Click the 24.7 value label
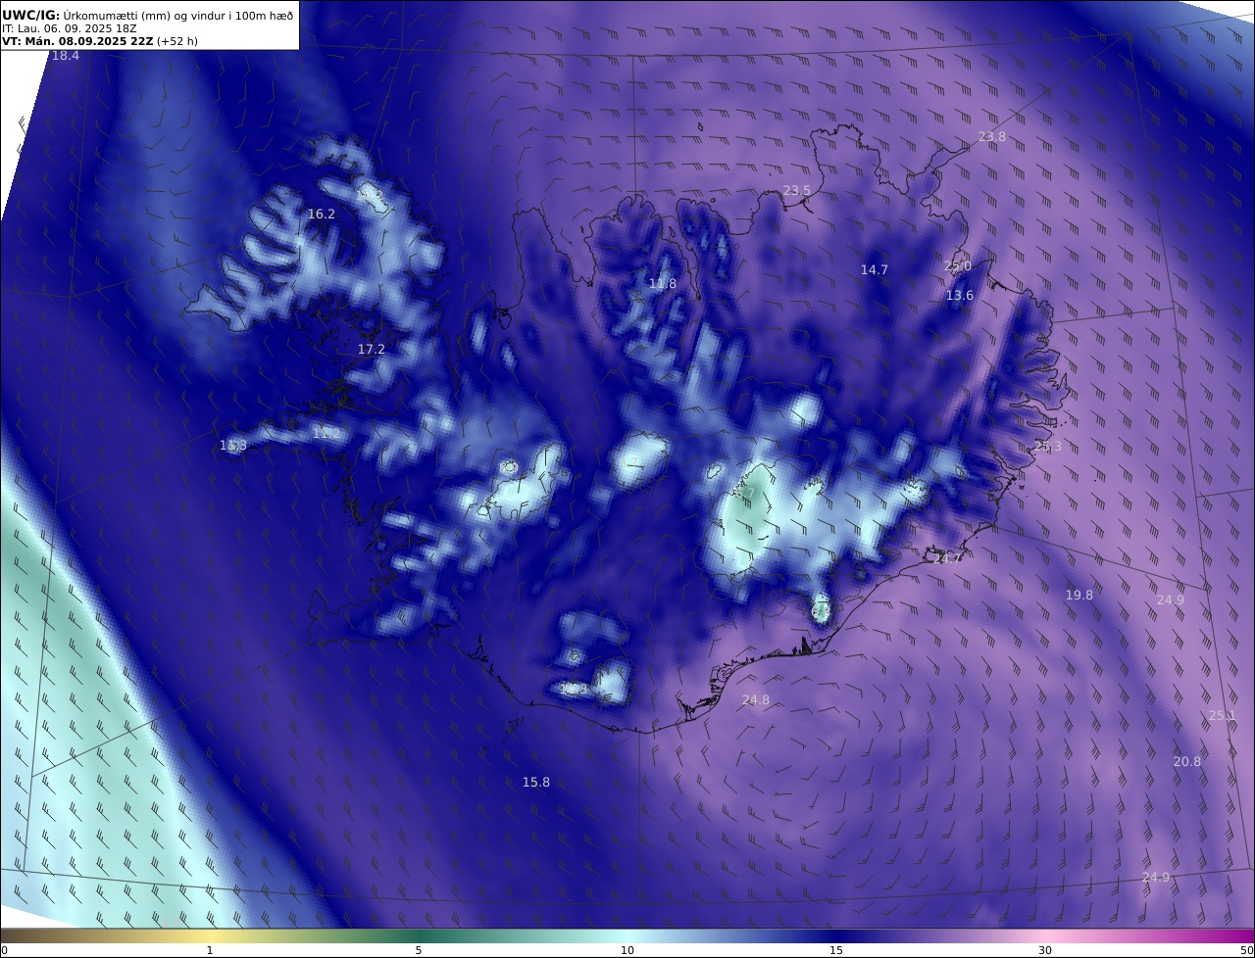Screen dimensions: 1255x958 pos(948,558)
